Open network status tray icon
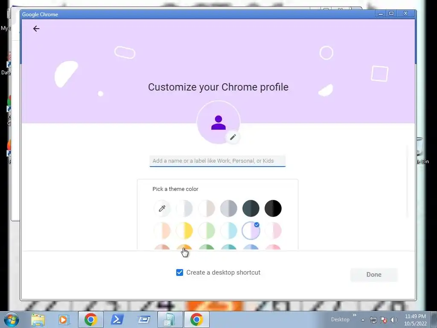This screenshot has width=437, height=328. pos(373,320)
